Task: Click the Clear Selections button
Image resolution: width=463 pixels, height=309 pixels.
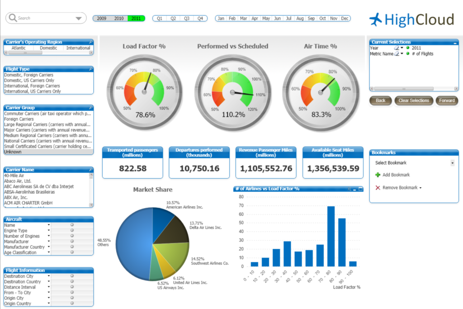Action: 414,100
